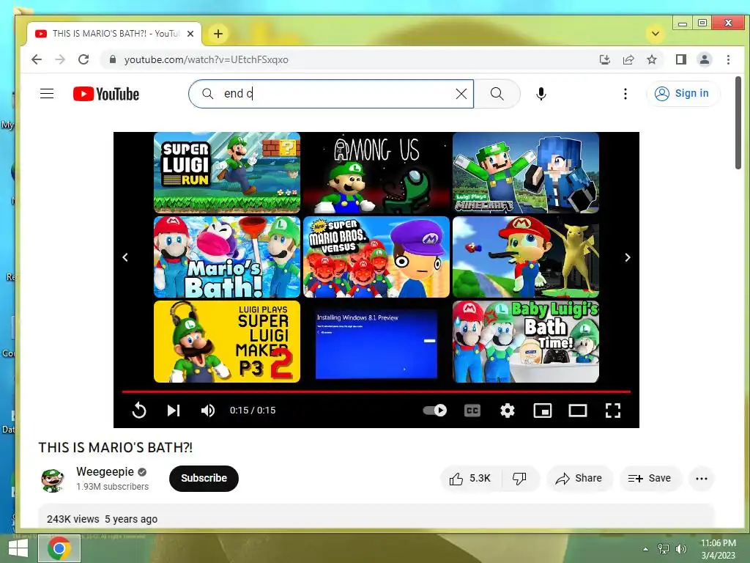Open the Luigi Plays Minecraft thumbnail
The height and width of the screenshot is (563, 750).
click(526, 173)
